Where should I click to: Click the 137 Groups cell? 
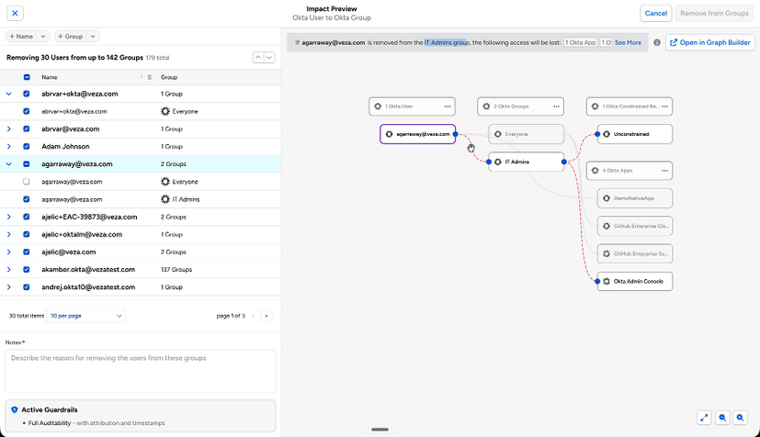click(176, 270)
